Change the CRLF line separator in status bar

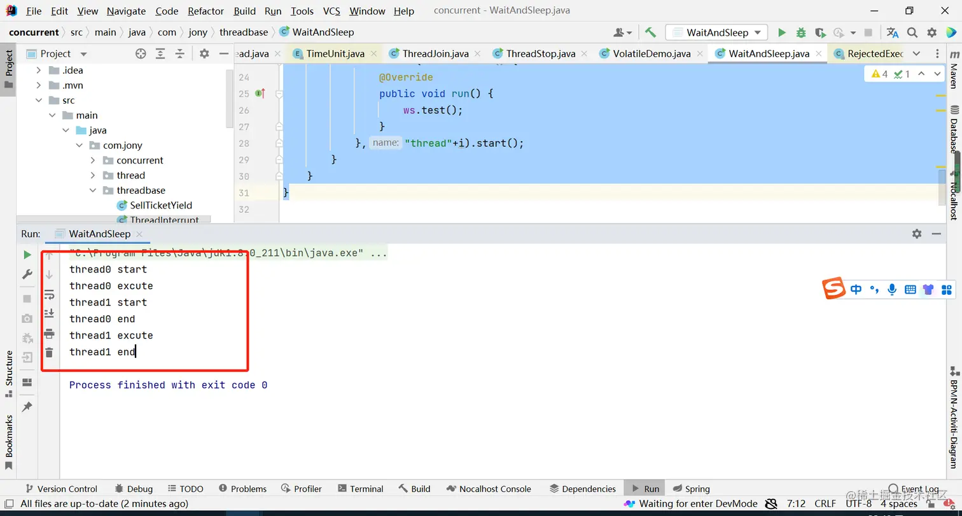(825, 504)
